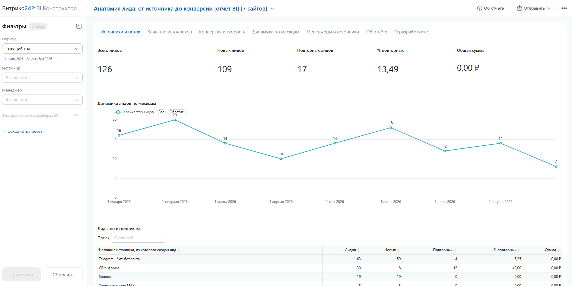Click the Обратить legend button
The image size is (572, 286).
[177, 112]
